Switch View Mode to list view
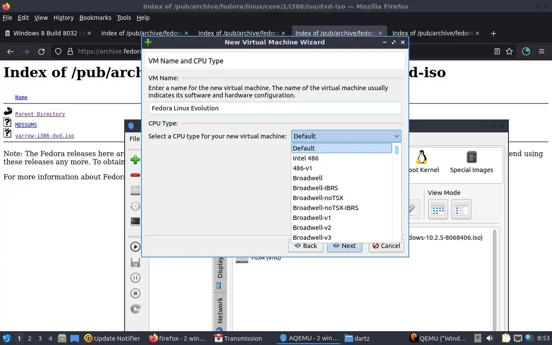The height and width of the screenshot is (345, 552). 461,210
